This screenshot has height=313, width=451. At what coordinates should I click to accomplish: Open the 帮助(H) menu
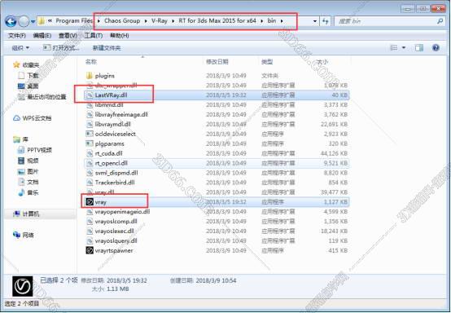pos(120,35)
